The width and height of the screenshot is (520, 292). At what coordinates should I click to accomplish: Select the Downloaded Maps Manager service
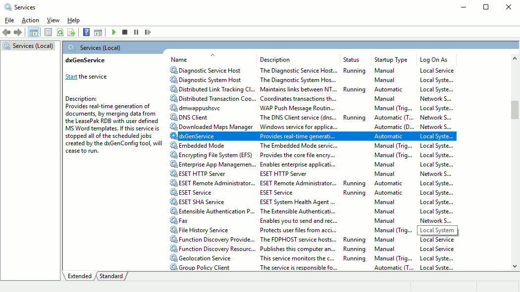click(215, 126)
